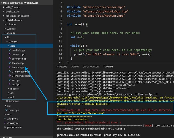Click the file icon beside tensor.cpp
Image resolution: width=174 pixels, height=138 pixels.
pyautogui.click(x=10, y=63)
